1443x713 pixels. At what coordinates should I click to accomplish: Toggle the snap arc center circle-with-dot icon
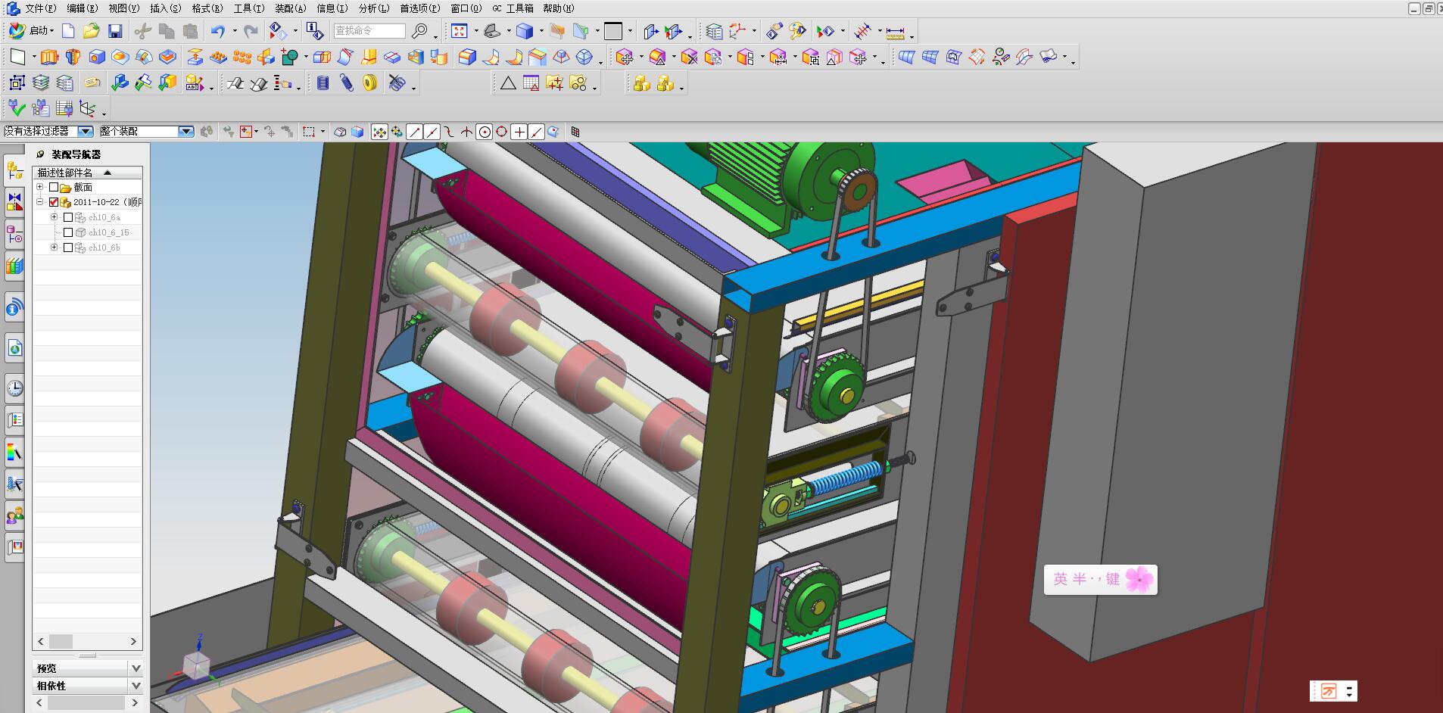[485, 132]
